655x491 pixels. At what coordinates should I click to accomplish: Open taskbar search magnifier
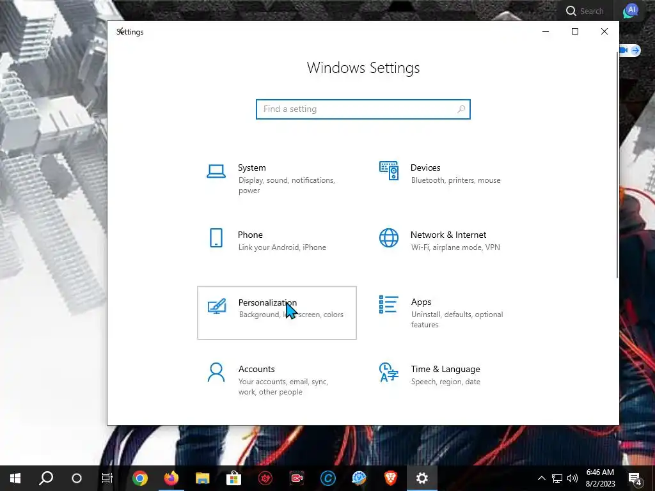pos(46,478)
